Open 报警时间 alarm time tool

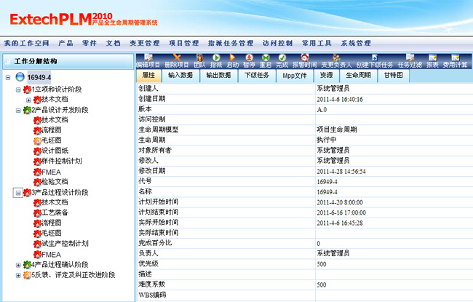point(304,57)
